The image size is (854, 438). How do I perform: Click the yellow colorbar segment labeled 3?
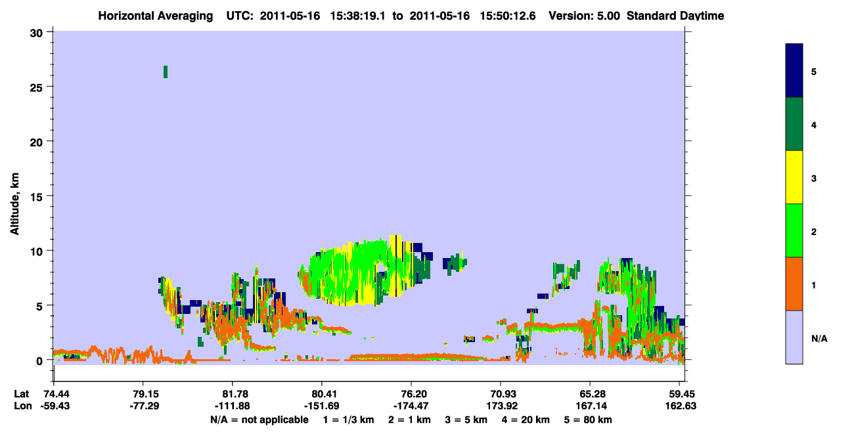click(x=794, y=177)
